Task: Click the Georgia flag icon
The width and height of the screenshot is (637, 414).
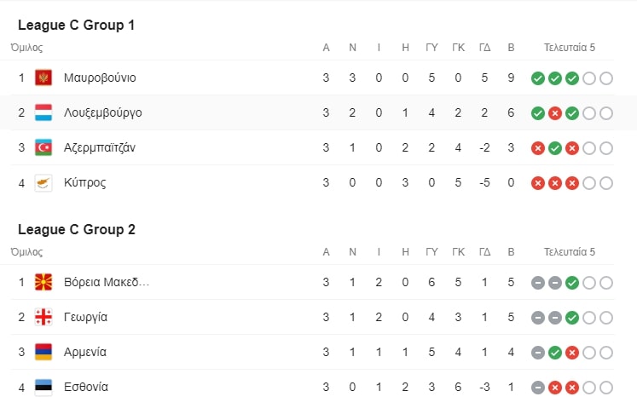Action: [43, 318]
